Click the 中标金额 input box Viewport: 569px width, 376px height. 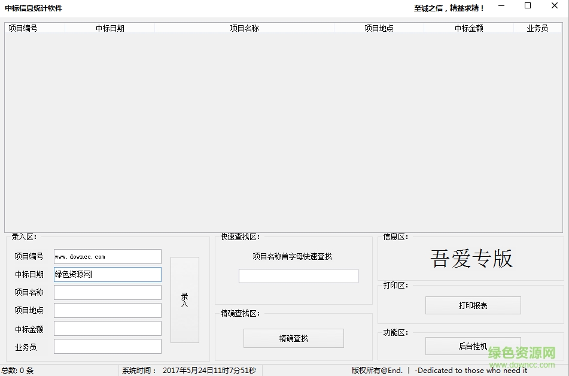(107, 328)
